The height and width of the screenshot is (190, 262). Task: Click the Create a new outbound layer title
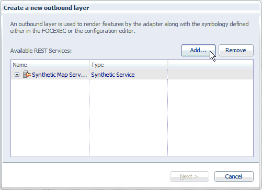[46, 8]
